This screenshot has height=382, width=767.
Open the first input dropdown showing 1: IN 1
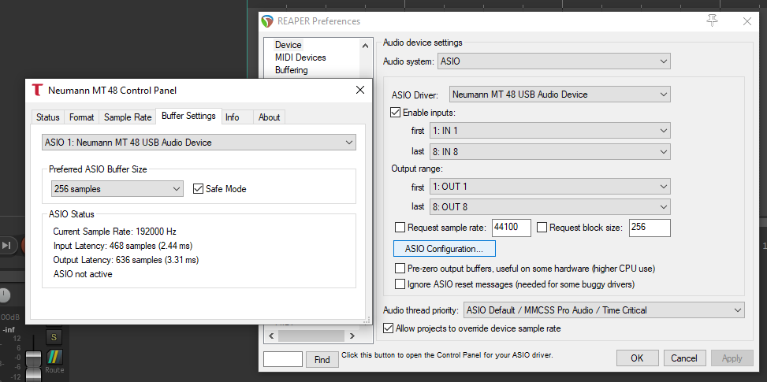coord(549,131)
